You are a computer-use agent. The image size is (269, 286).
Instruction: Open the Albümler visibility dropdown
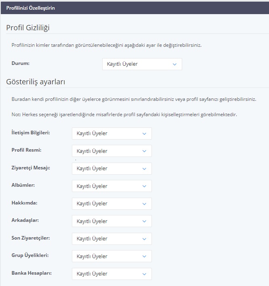112,186
